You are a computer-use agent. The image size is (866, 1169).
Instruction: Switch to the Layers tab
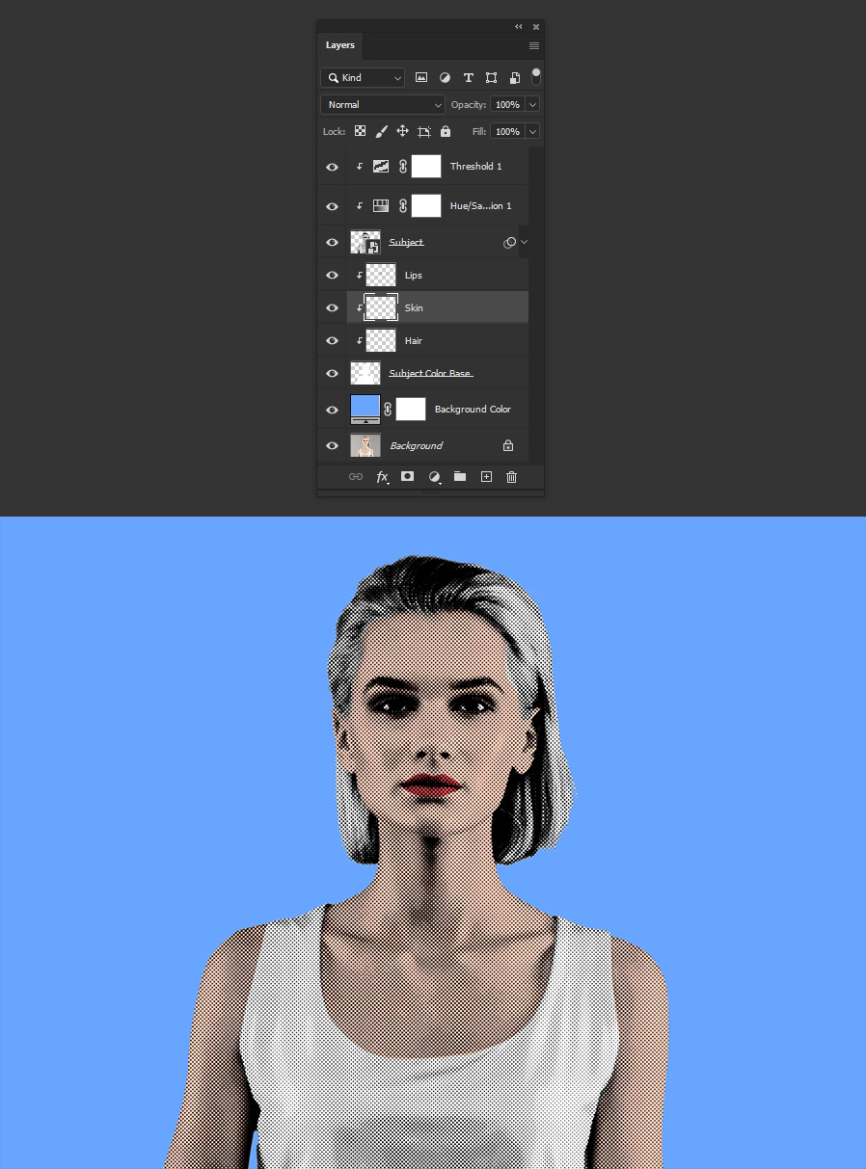(339, 45)
